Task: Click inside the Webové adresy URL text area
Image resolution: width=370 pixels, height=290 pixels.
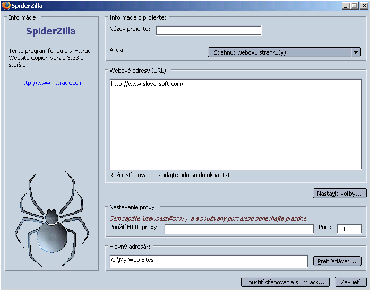Action: point(236,124)
